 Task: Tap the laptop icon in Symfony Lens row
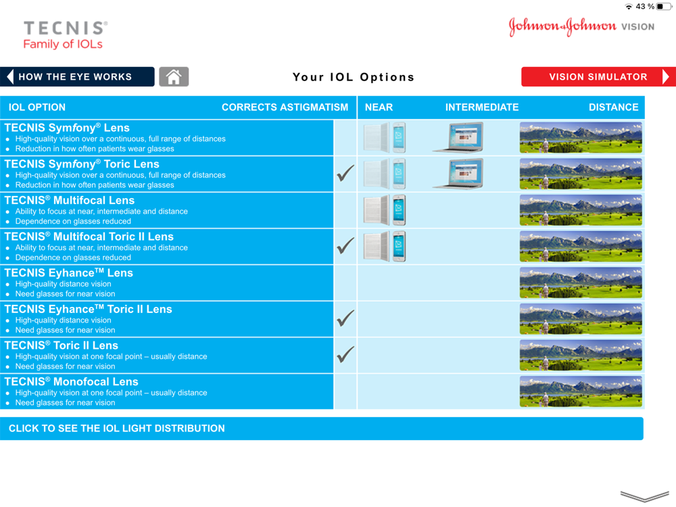(x=458, y=137)
